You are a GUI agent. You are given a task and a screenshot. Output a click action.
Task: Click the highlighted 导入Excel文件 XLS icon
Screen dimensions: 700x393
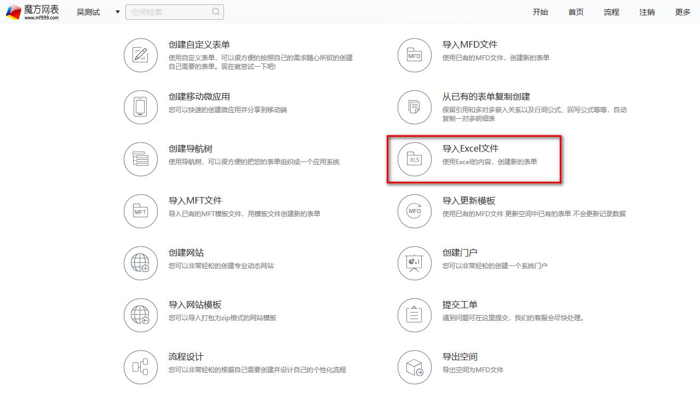click(414, 159)
